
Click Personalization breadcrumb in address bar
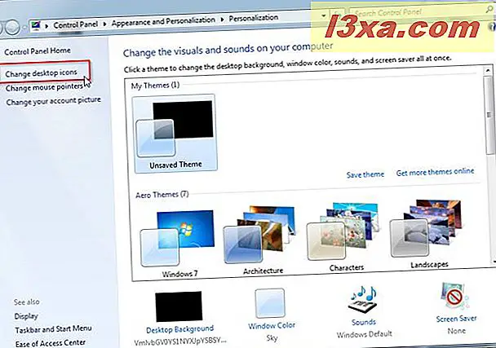point(254,18)
